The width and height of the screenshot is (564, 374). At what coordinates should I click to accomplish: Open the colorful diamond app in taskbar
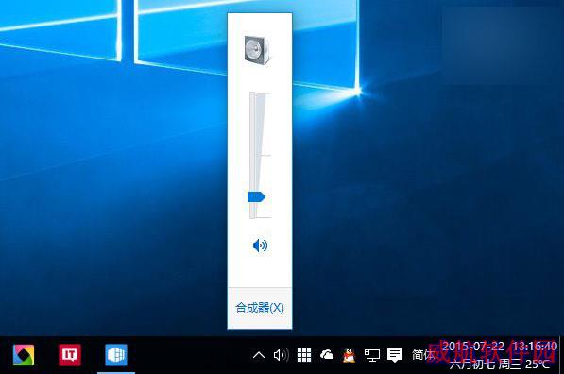pos(24,355)
